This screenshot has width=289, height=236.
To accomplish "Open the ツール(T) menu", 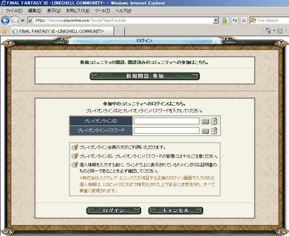I will [102, 11].
